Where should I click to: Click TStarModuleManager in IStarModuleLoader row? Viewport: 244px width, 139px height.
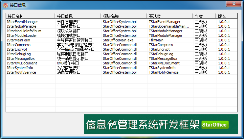pyautogui.click(x=166, y=35)
